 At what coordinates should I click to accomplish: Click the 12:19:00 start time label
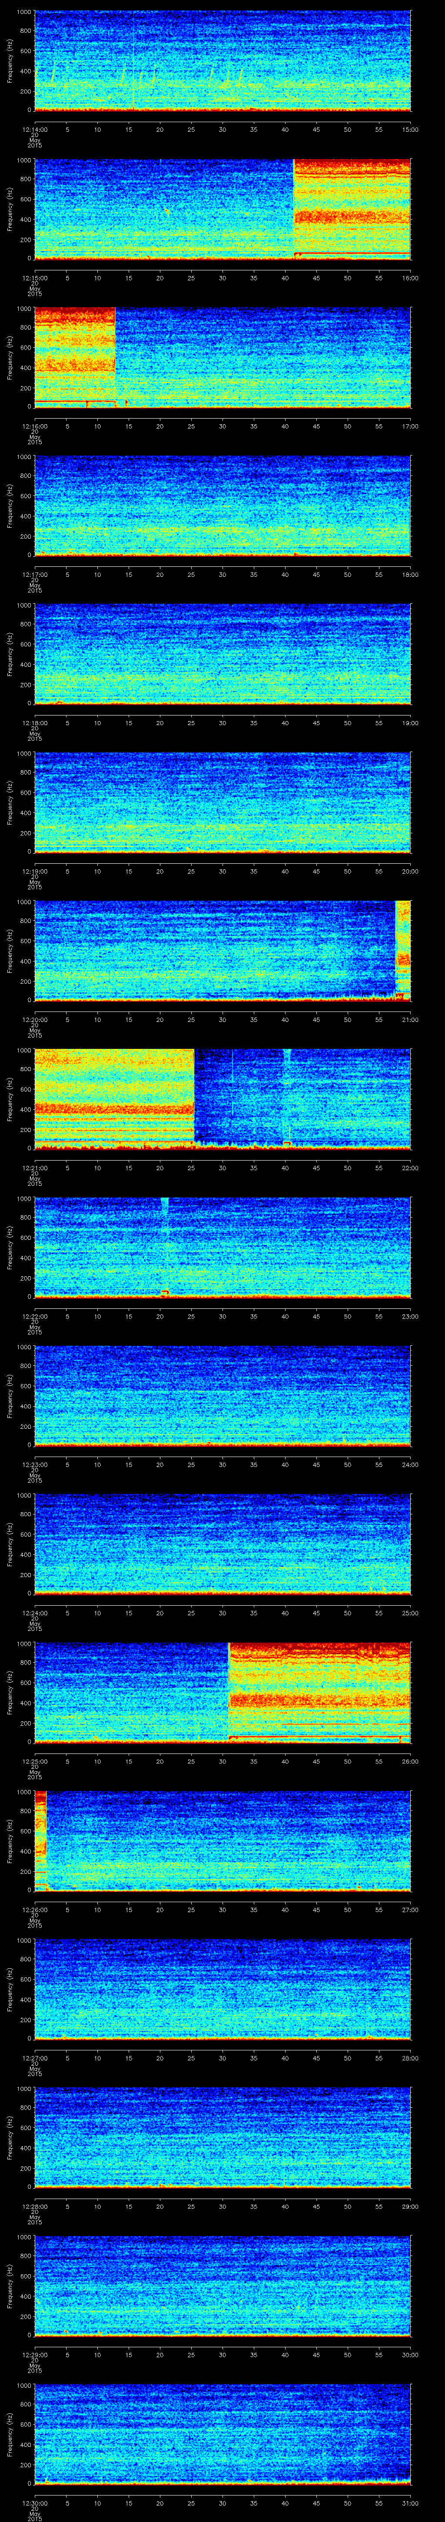(x=34, y=872)
